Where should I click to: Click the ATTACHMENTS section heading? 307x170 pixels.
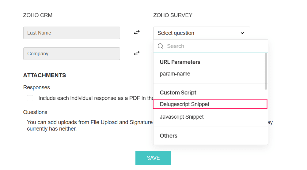point(44,75)
